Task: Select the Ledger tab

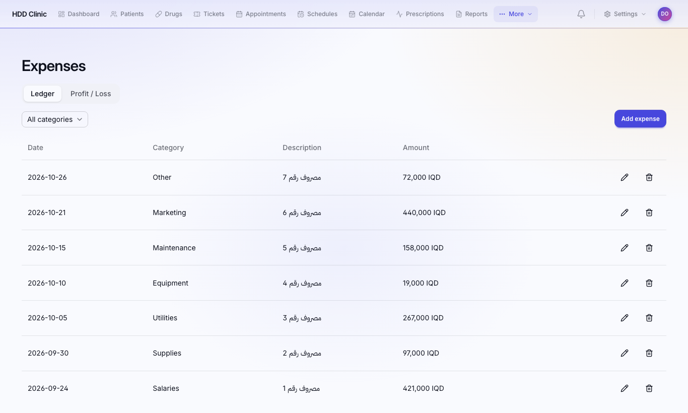Action: tap(42, 94)
